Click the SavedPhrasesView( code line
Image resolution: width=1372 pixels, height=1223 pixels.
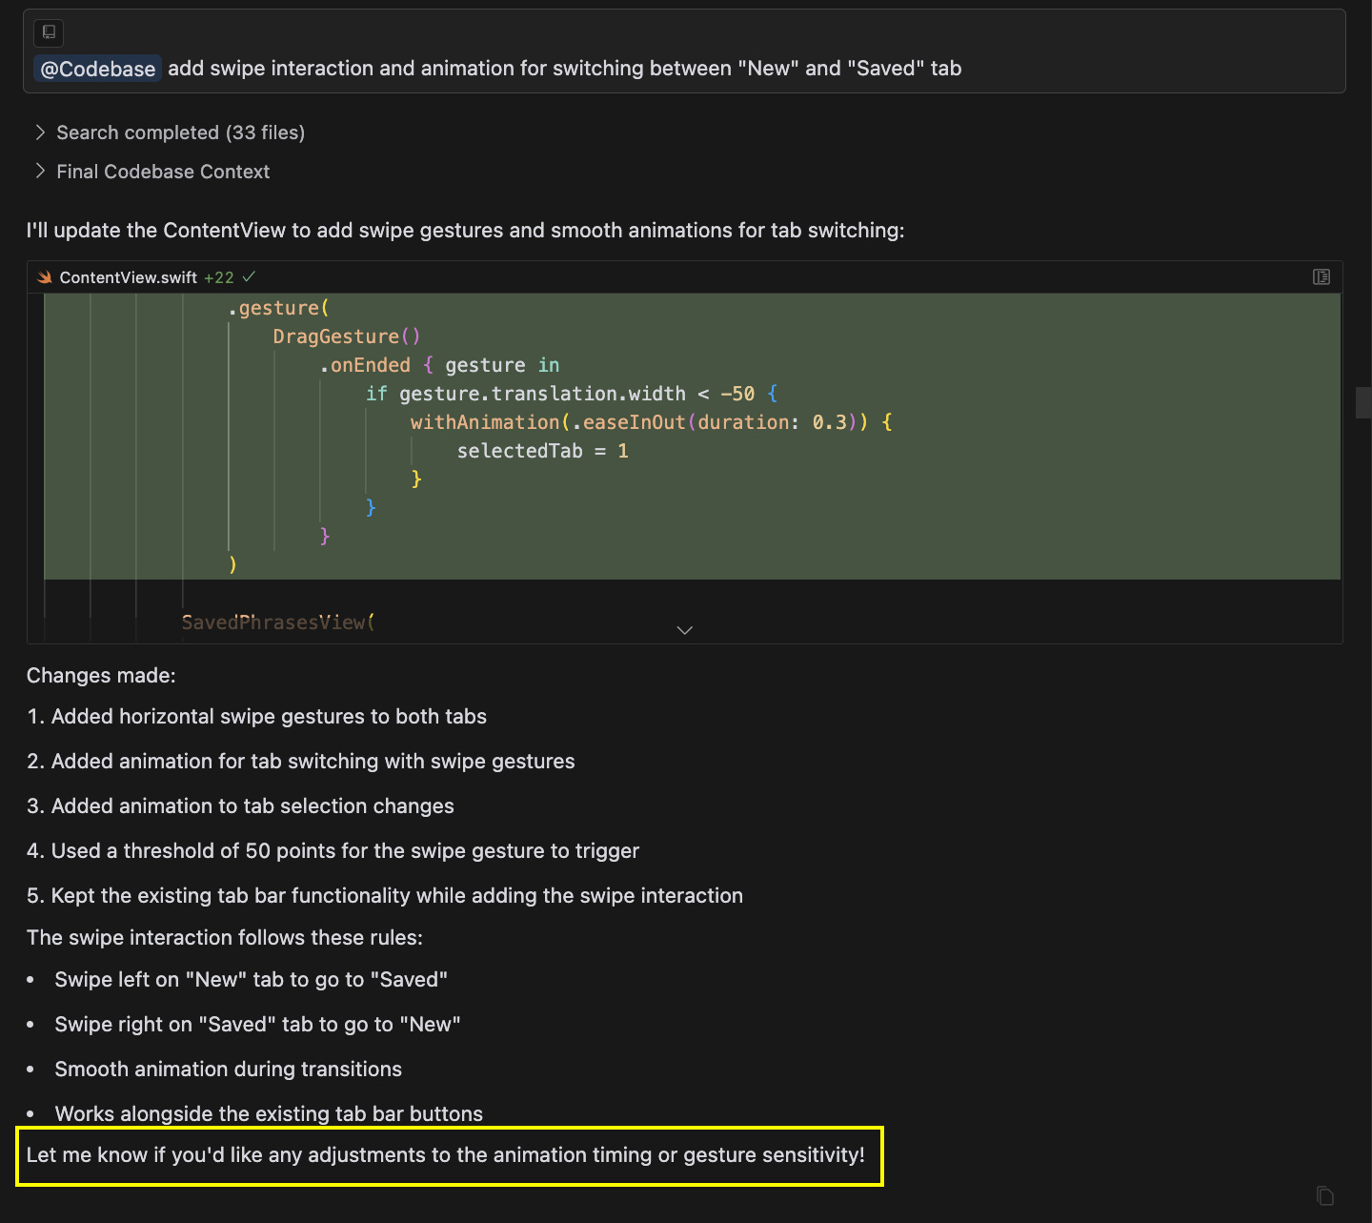click(278, 622)
